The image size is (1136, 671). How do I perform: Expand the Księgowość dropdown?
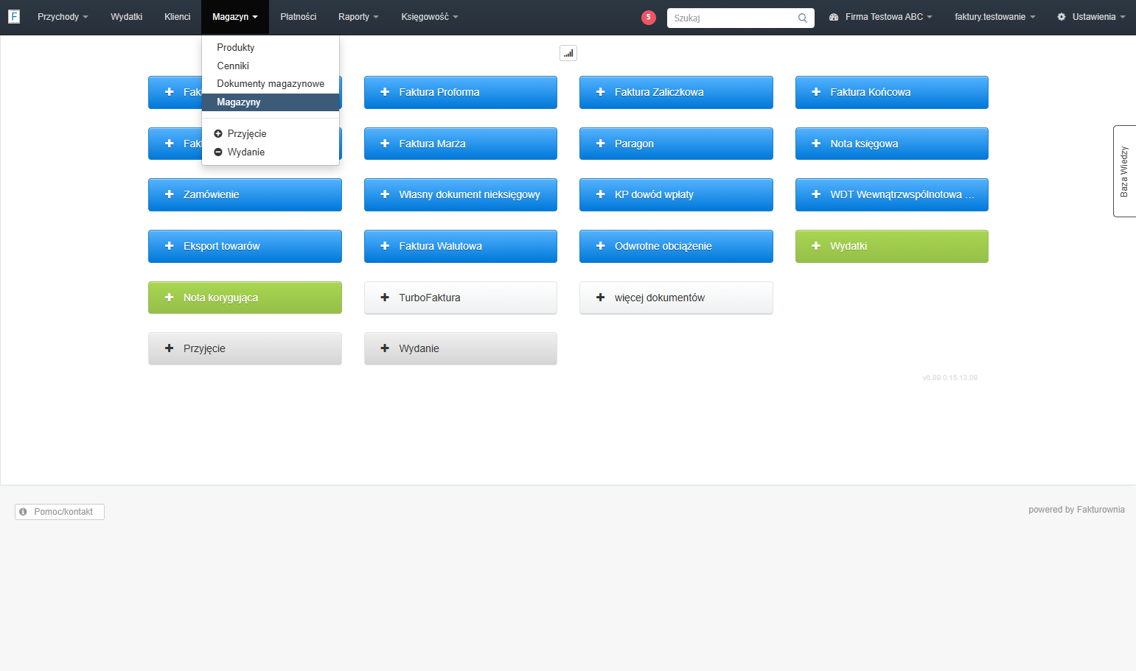430,17
